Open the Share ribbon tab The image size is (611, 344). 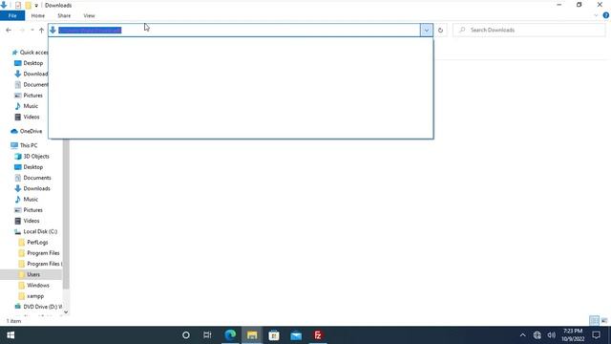(x=64, y=15)
